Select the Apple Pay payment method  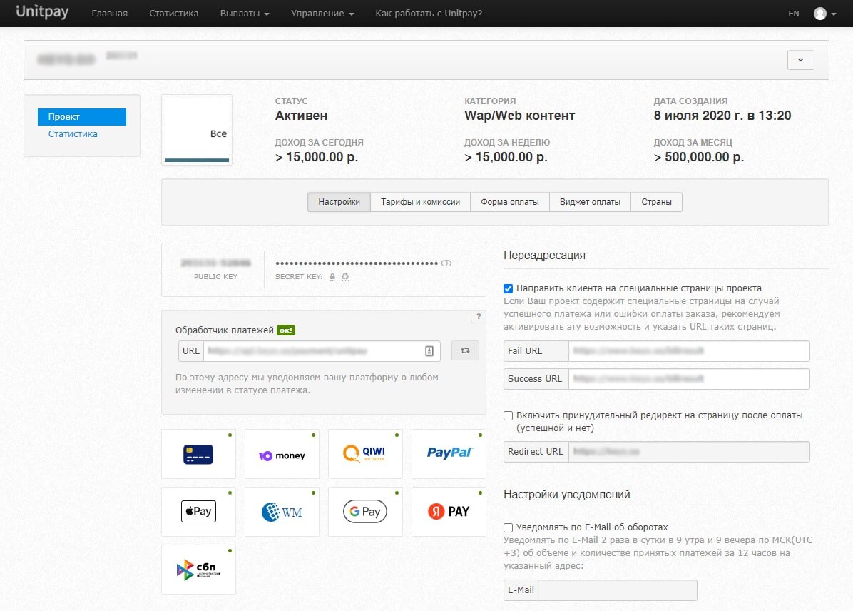coord(198,512)
